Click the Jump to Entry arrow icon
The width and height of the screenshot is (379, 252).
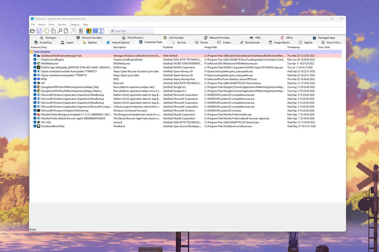(73, 31)
